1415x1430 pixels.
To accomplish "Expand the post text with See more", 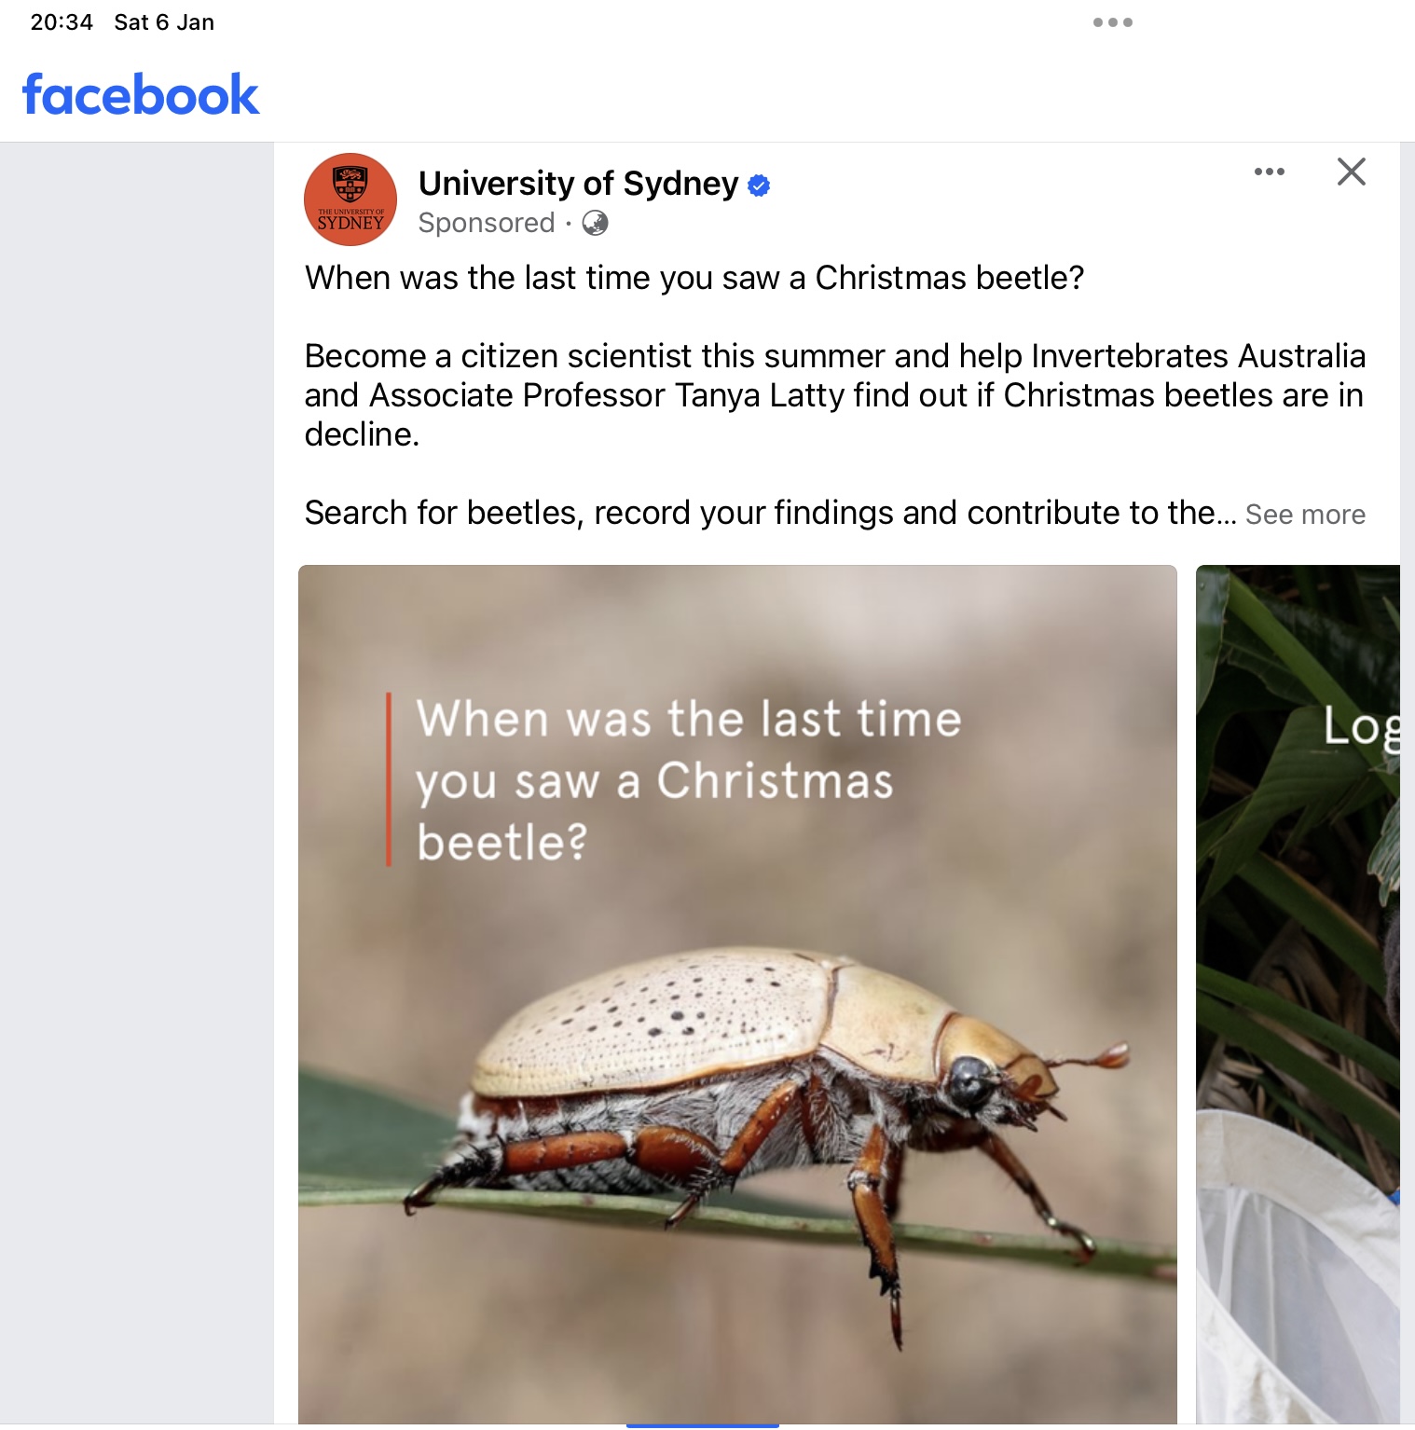I will point(1305,515).
